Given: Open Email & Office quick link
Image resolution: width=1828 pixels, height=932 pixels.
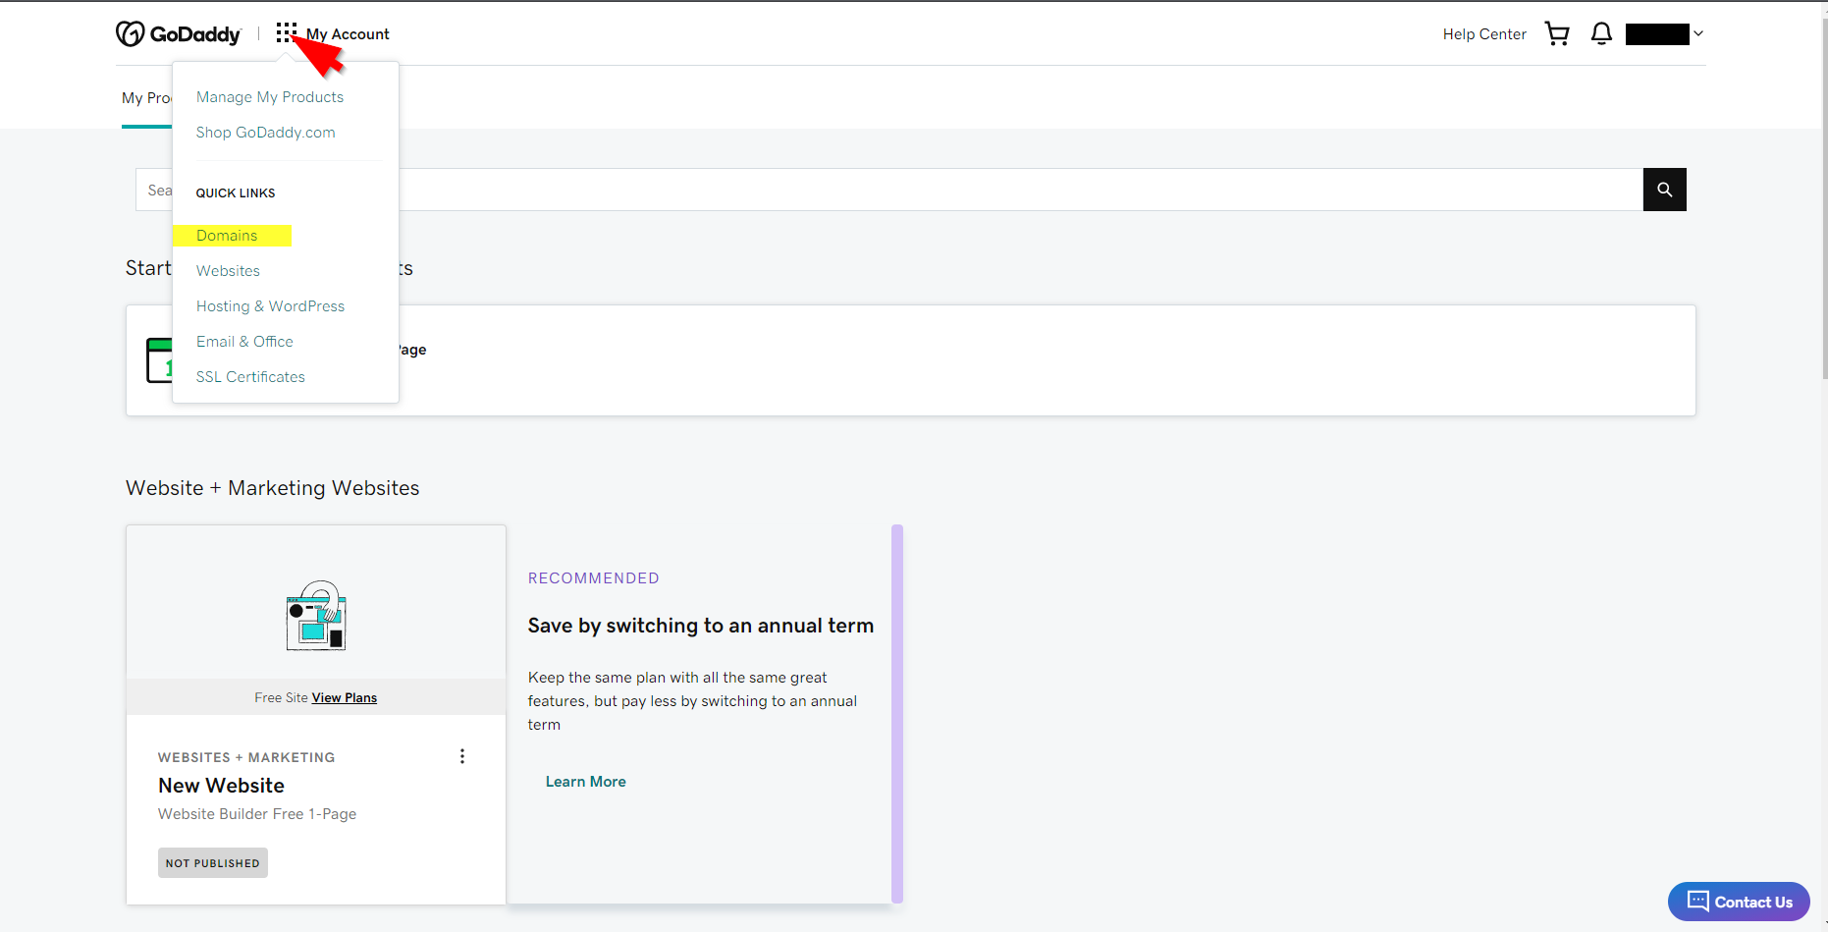Looking at the screenshot, I should 244,342.
